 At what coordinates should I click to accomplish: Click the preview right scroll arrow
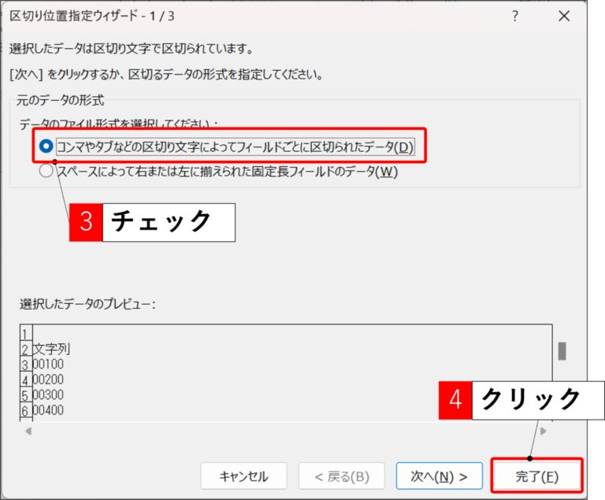[544, 431]
